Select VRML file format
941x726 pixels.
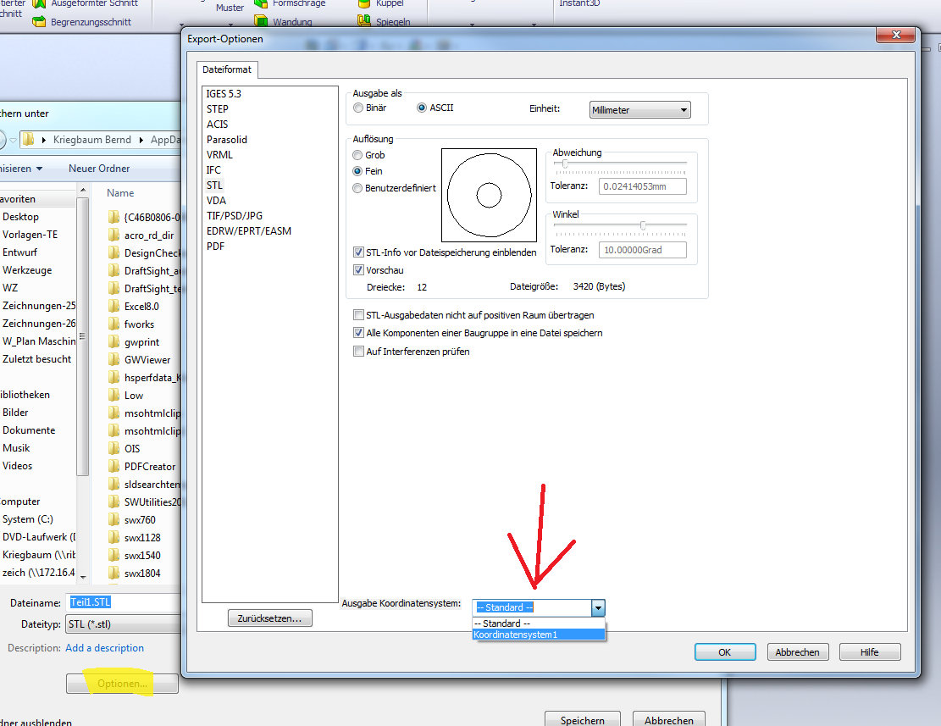(x=219, y=155)
